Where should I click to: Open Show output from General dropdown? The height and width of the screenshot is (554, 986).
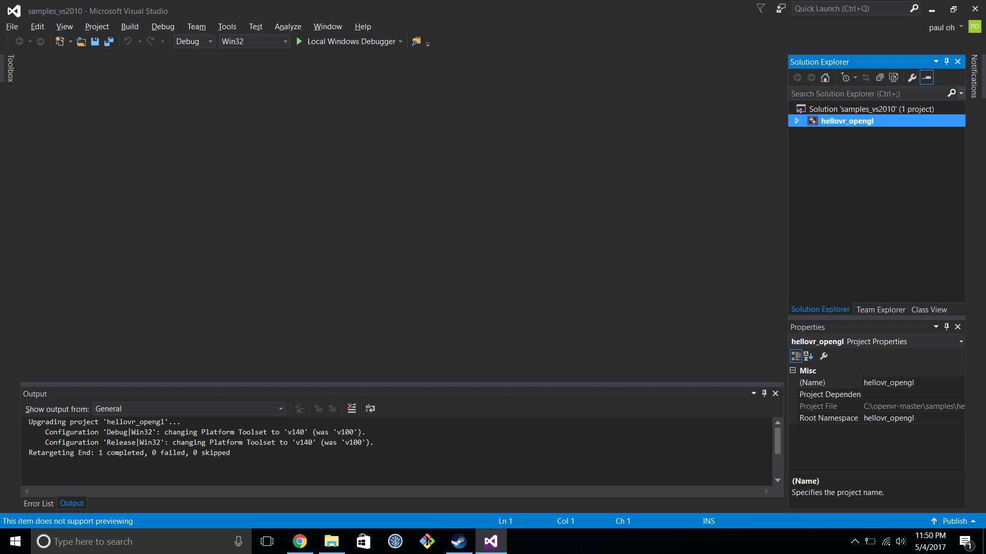click(x=189, y=409)
